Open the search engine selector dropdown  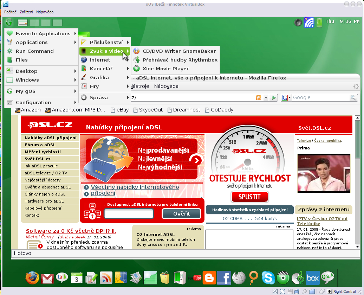pyautogui.click(x=286, y=97)
